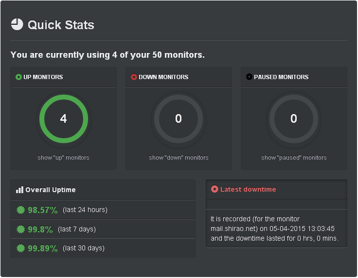358x278 pixels.
Task: Click the Overall Uptime bar chart icon
Action: (19, 190)
